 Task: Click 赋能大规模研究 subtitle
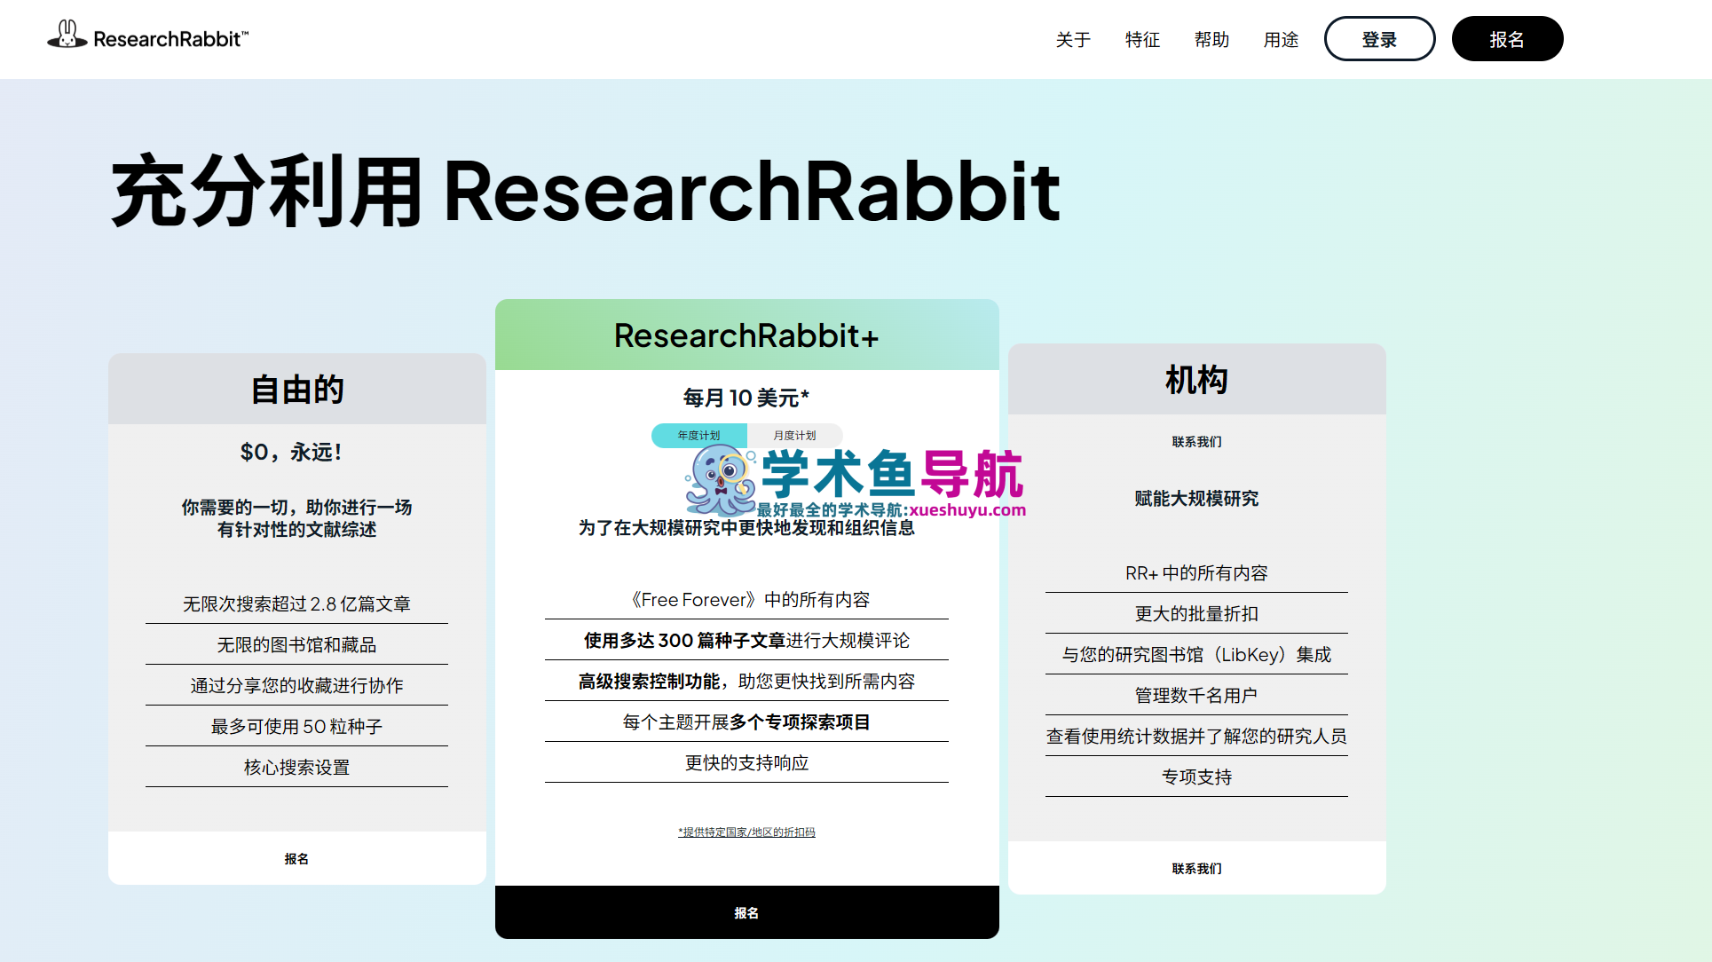tap(1196, 498)
